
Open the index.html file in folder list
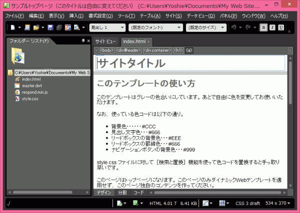(x=31, y=79)
